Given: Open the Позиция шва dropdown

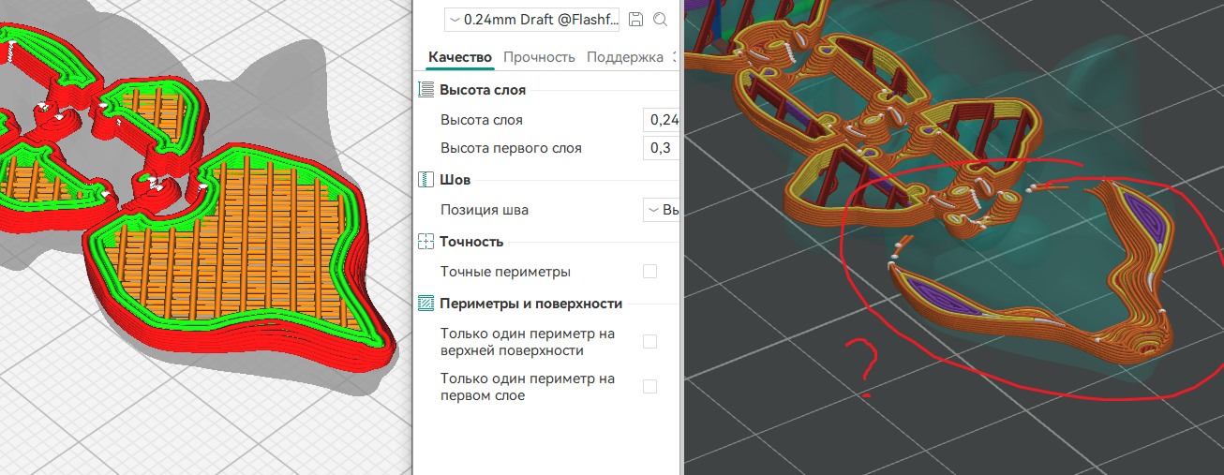Looking at the screenshot, I should pos(662,210).
